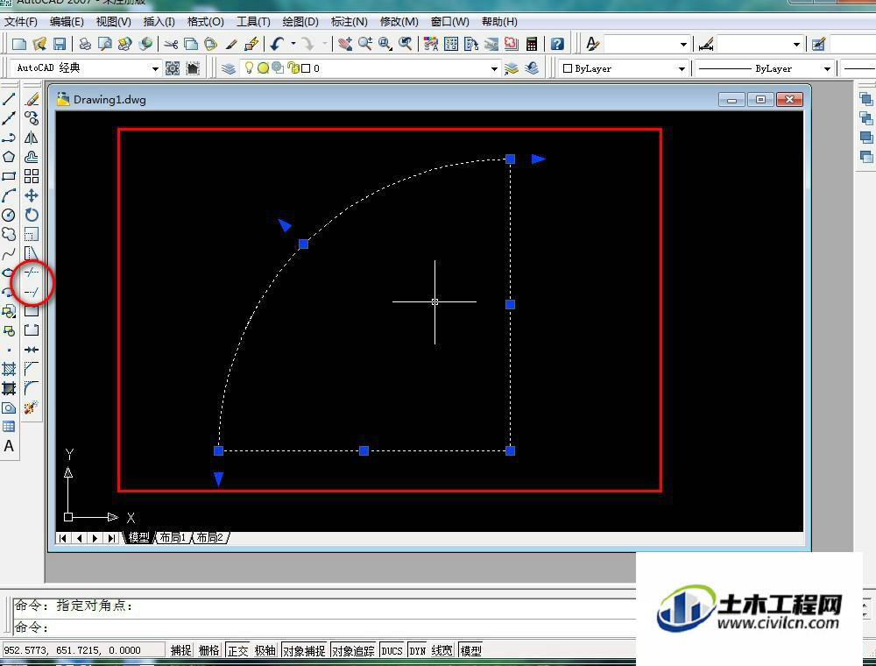The height and width of the screenshot is (666, 876).
Task: Jump to the last layout tab arrow
Action: point(111,538)
